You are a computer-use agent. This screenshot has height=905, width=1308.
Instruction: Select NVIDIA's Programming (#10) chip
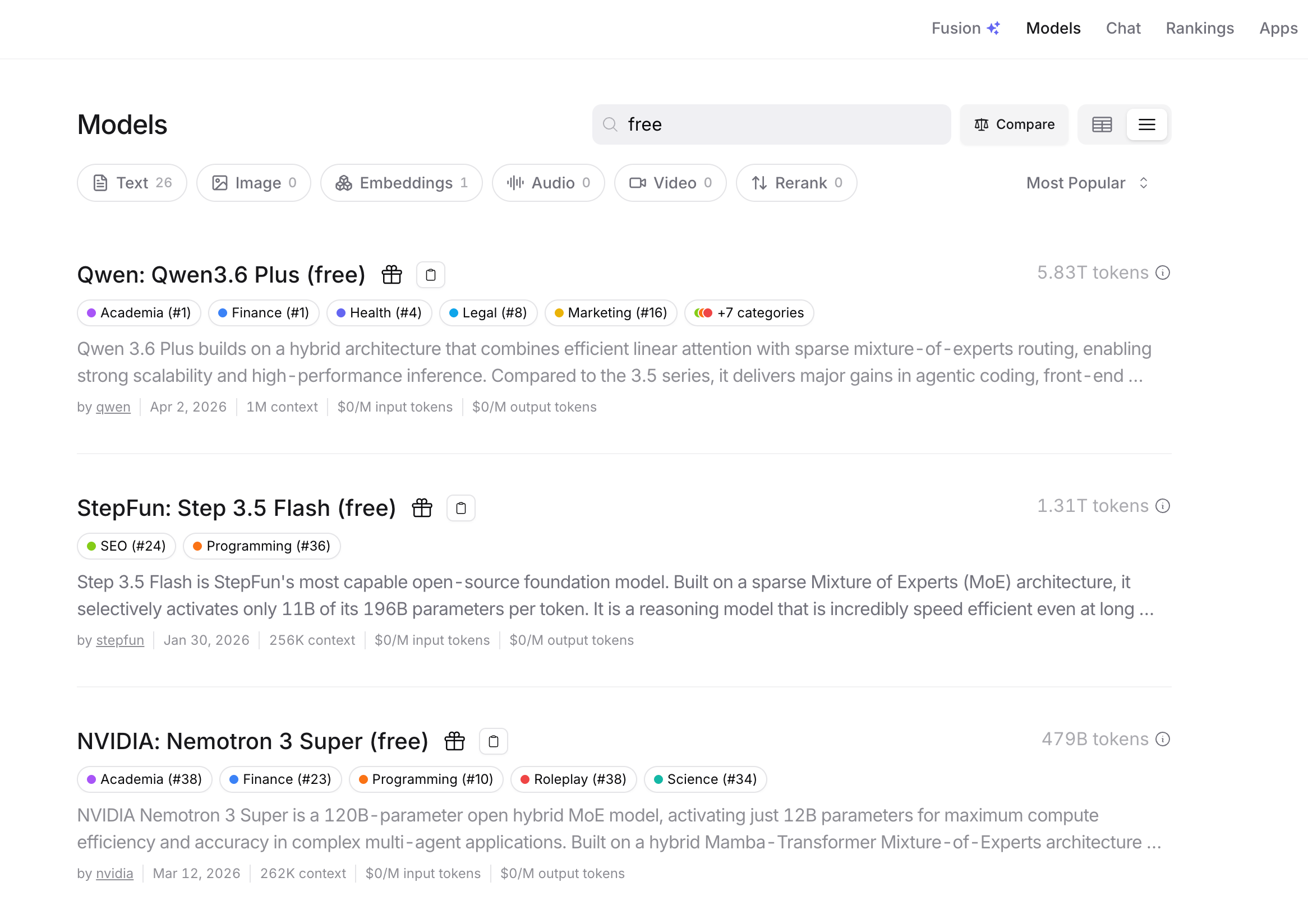coord(426,779)
